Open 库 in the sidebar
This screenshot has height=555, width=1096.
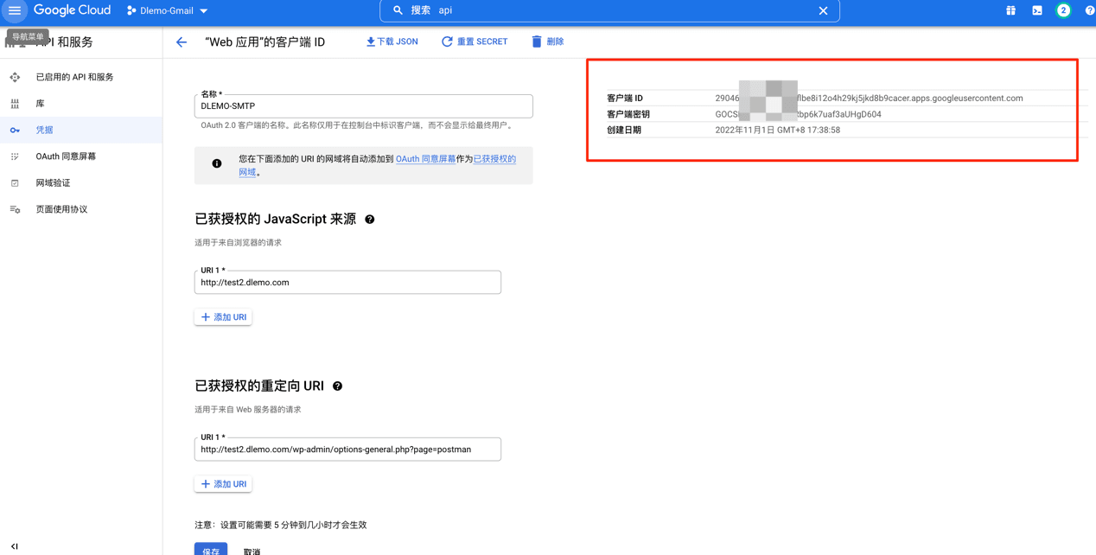coord(40,104)
